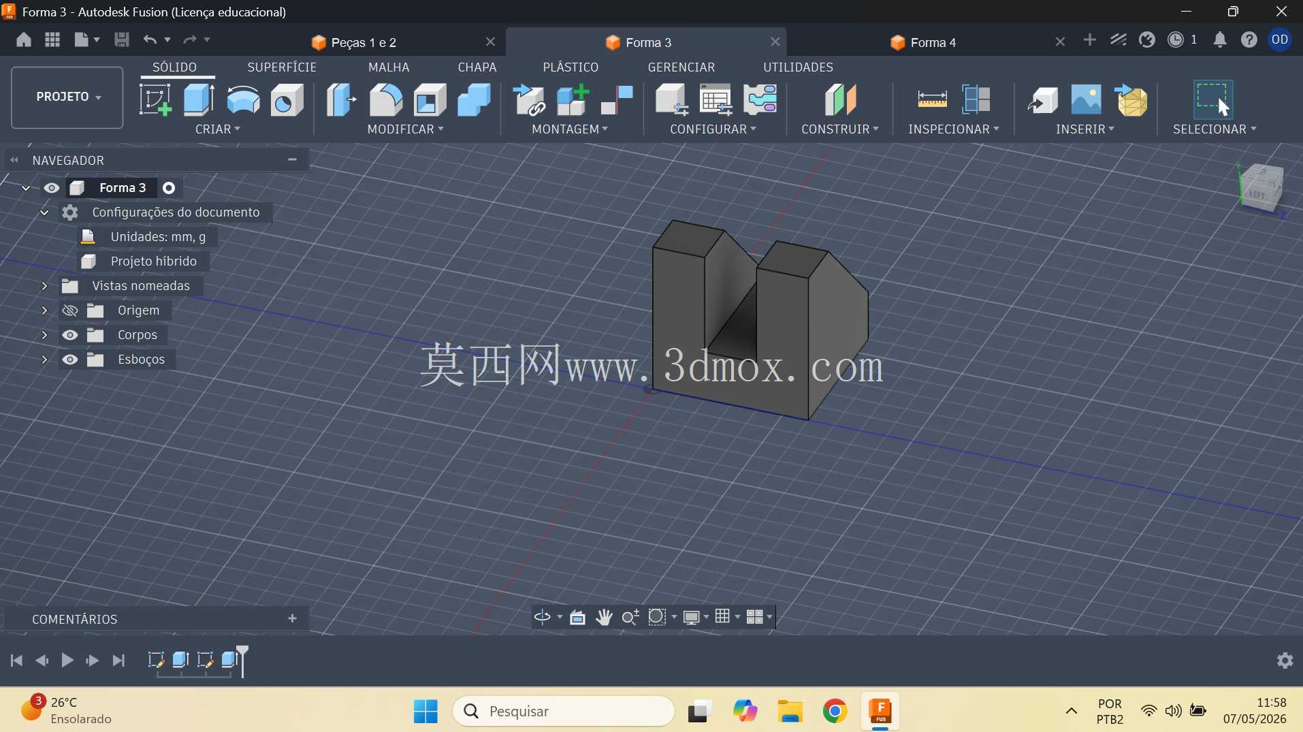This screenshot has width=1303, height=732.
Task: Click the table icon above CONFIGURAR
Action: pos(715,99)
